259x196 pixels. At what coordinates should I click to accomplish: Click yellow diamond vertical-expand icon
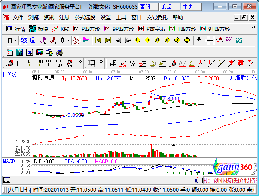[x=187, y=40]
